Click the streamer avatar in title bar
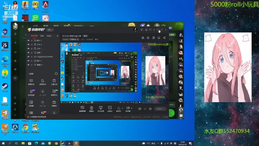Image resolution: width=259 pixels, height=146 pixels. (x=135, y=30)
